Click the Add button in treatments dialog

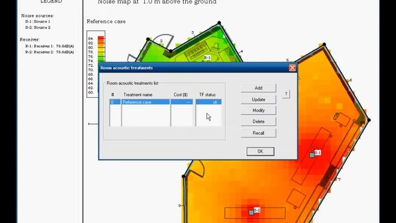pos(259,88)
